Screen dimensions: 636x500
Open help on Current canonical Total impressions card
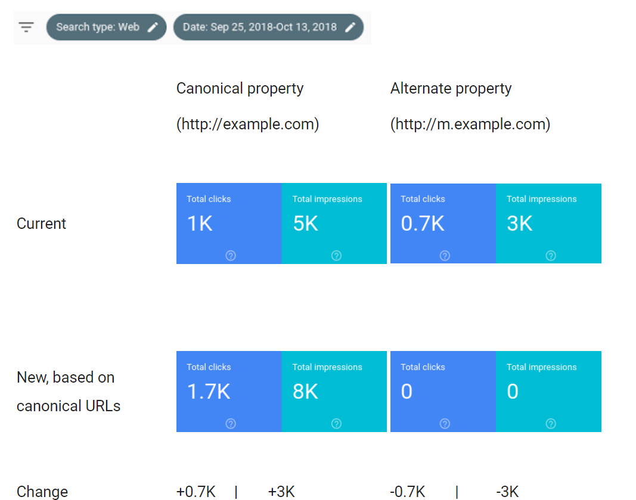336,255
